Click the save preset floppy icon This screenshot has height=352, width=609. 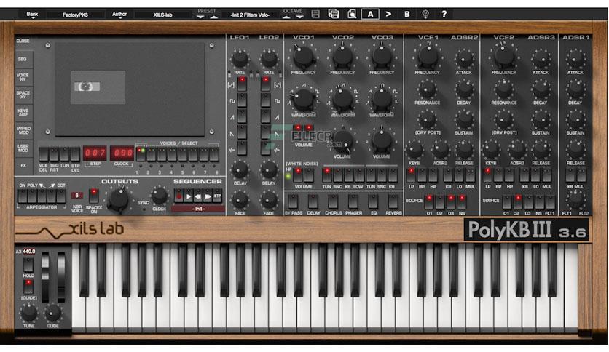tap(315, 15)
